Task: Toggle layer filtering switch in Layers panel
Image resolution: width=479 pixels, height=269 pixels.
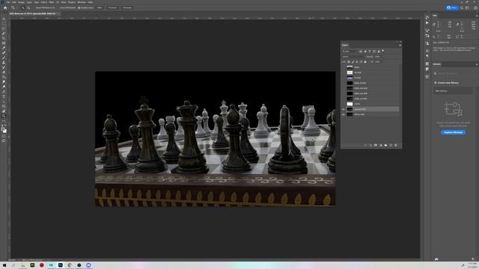Action: [x=383, y=51]
